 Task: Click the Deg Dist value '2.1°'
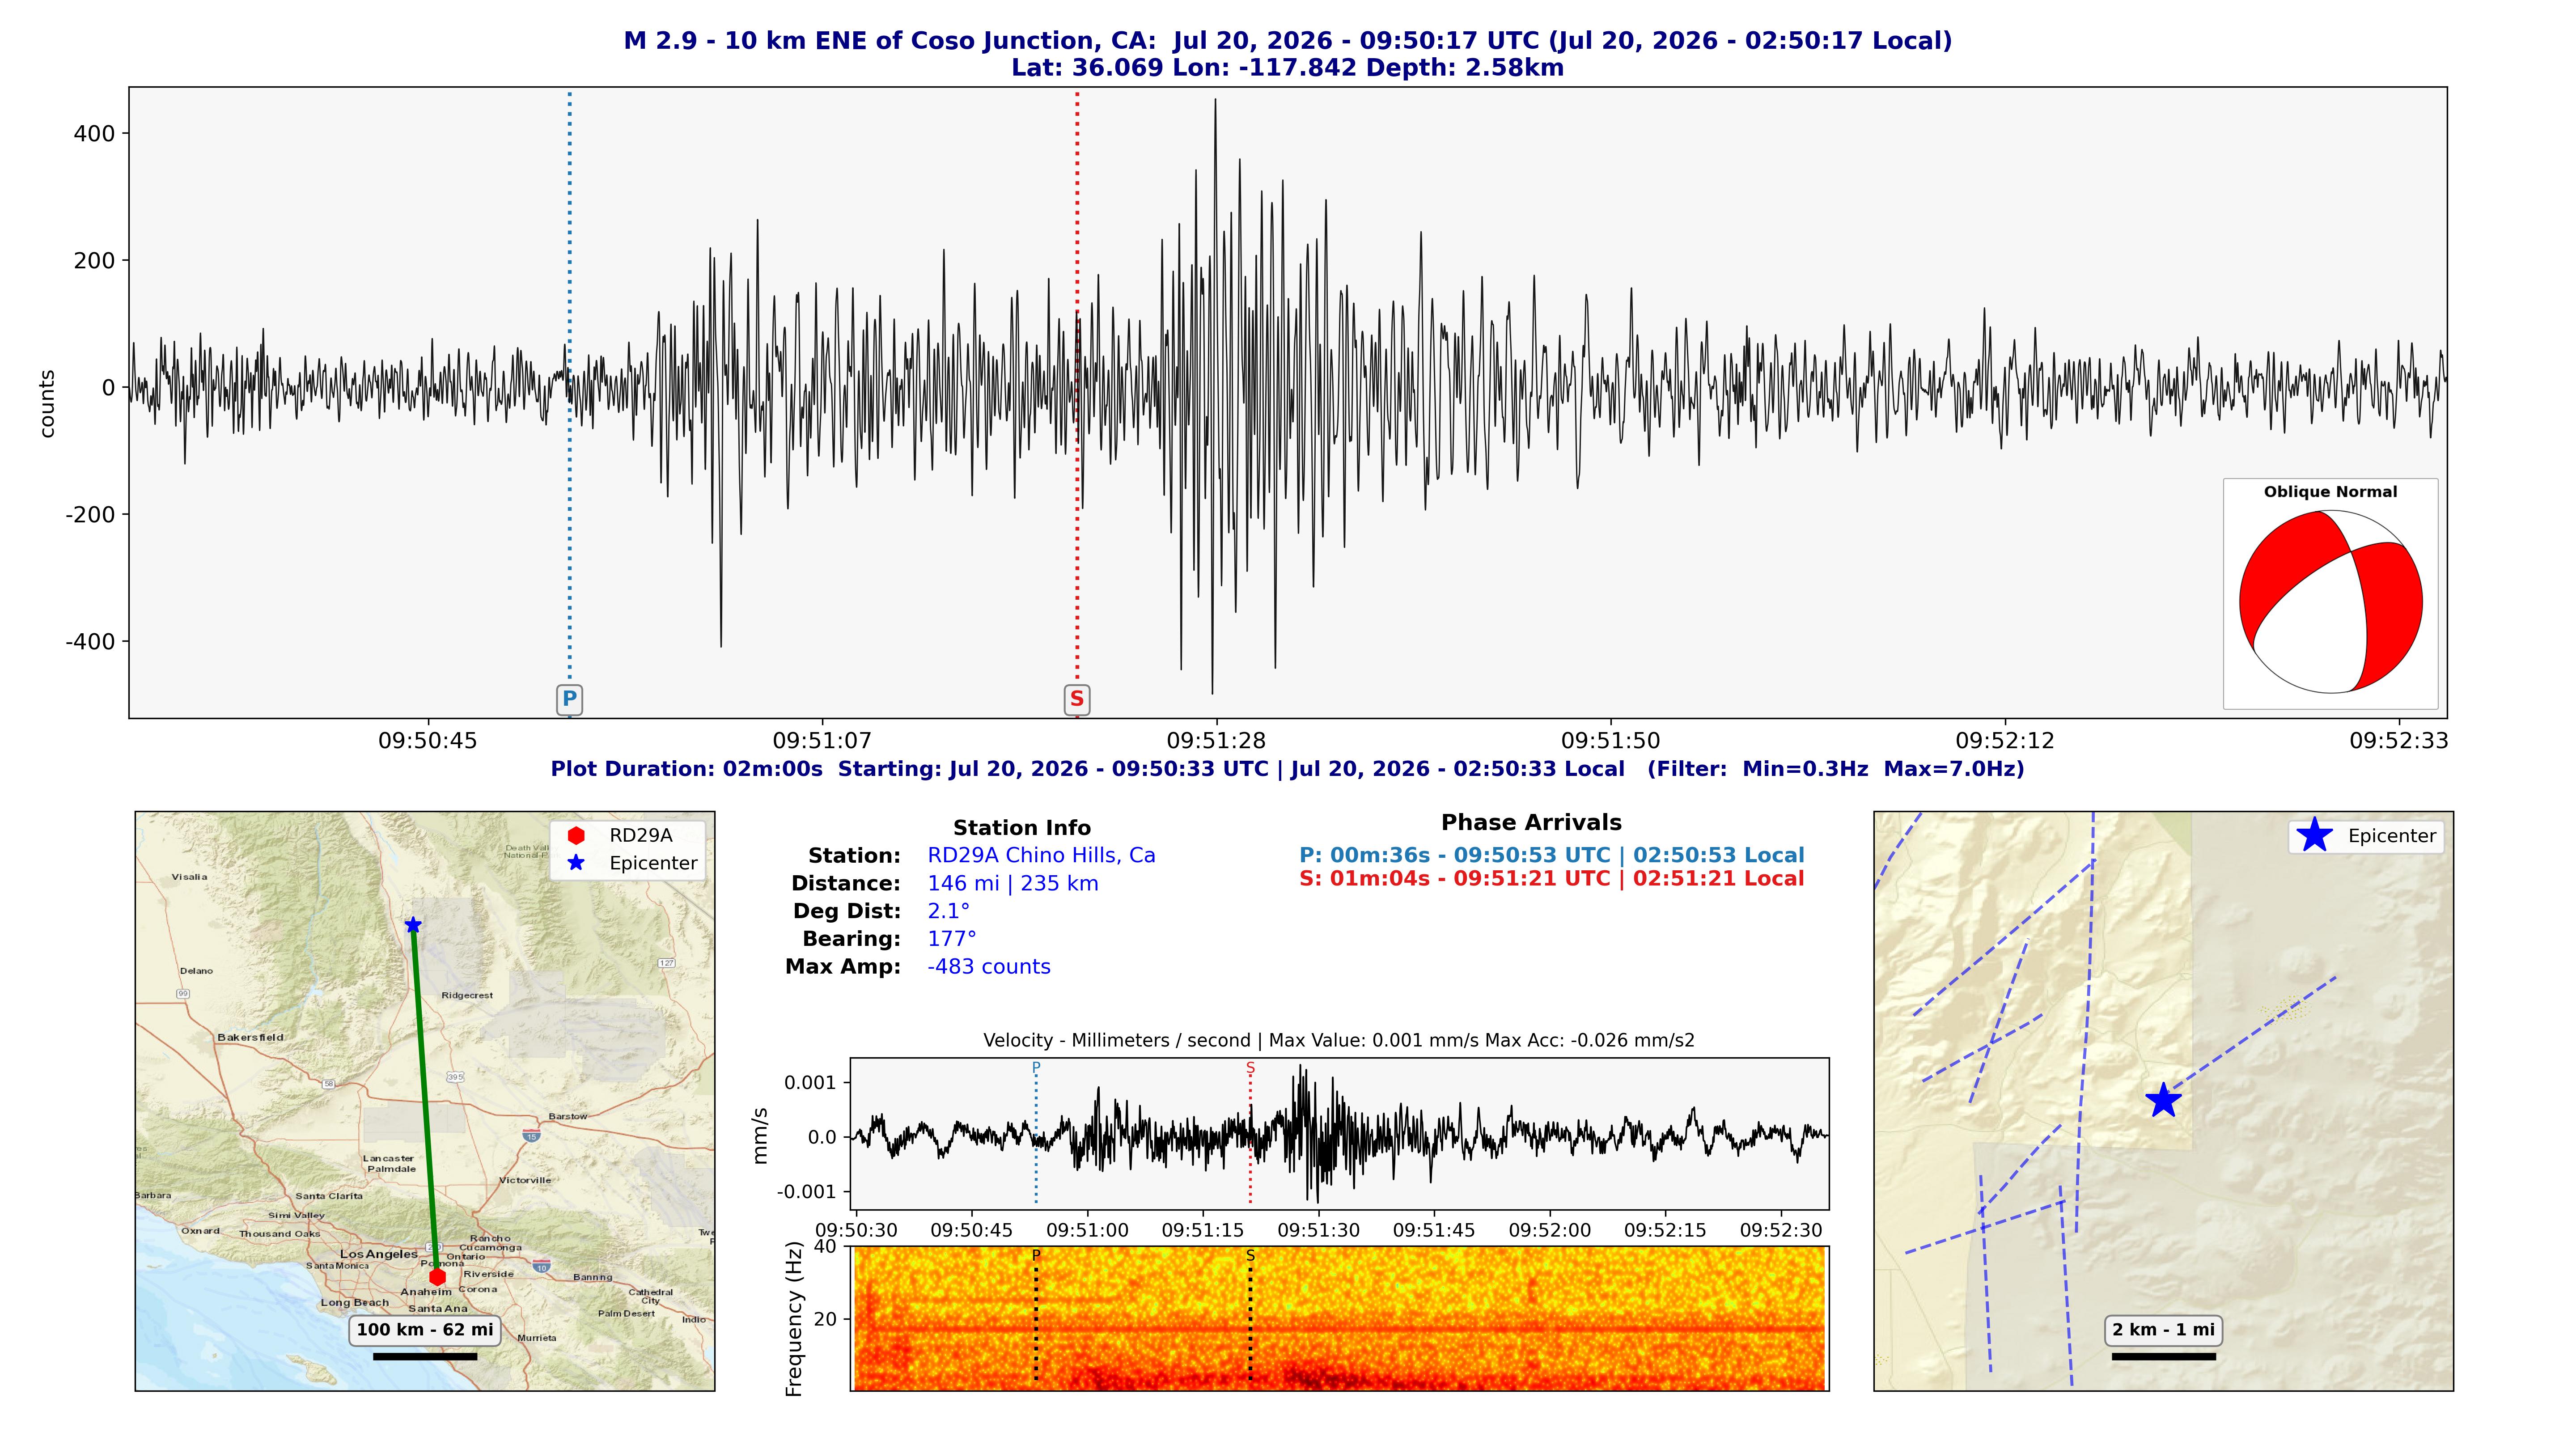pos(949,911)
